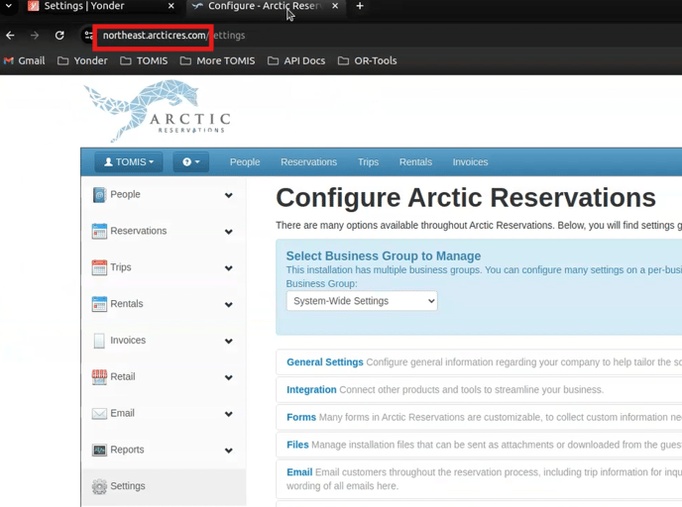Image resolution: width=682 pixels, height=507 pixels.
Task: Open the Business Group System-Wide Settings dropdown
Action: (x=362, y=301)
